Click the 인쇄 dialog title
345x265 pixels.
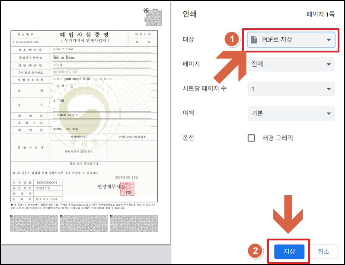189,14
